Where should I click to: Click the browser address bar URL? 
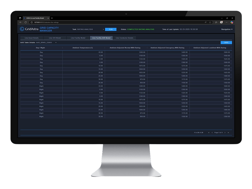click(x=46, y=22)
